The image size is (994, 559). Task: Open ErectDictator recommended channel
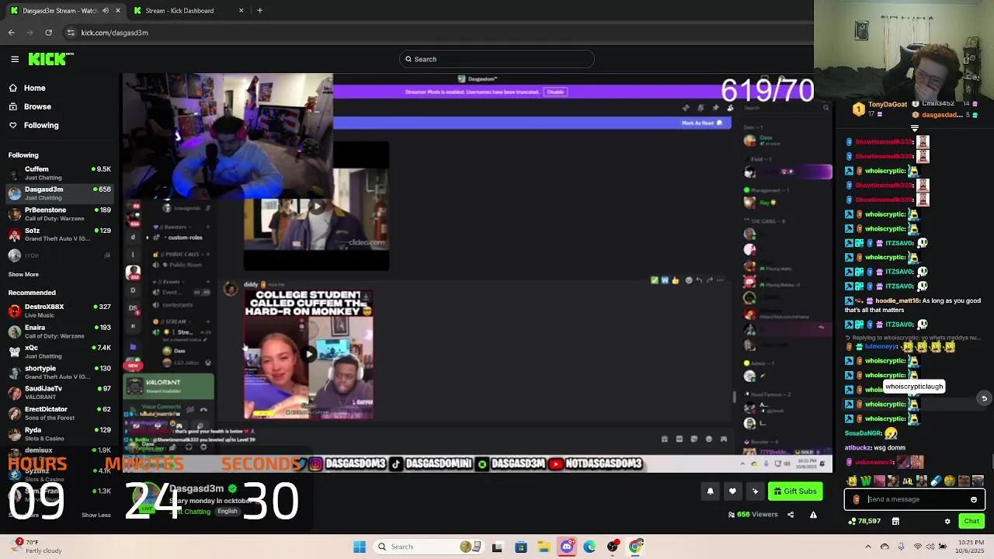(61, 413)
